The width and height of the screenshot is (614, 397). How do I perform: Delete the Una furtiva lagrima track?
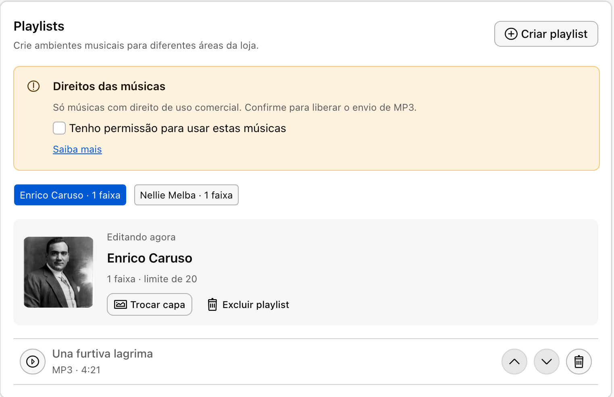[x=579, y=362]
